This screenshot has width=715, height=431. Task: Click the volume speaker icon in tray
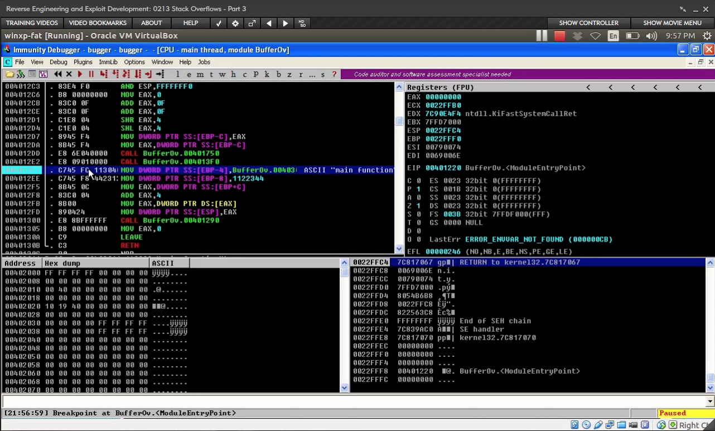(x=651, y=36)
